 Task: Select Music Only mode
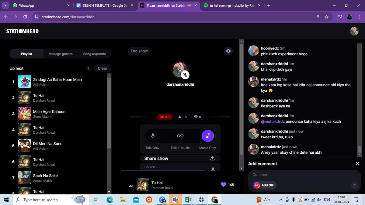point(208,136)
